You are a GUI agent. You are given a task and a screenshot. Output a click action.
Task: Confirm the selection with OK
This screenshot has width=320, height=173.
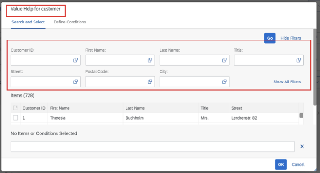coord(281,164)
